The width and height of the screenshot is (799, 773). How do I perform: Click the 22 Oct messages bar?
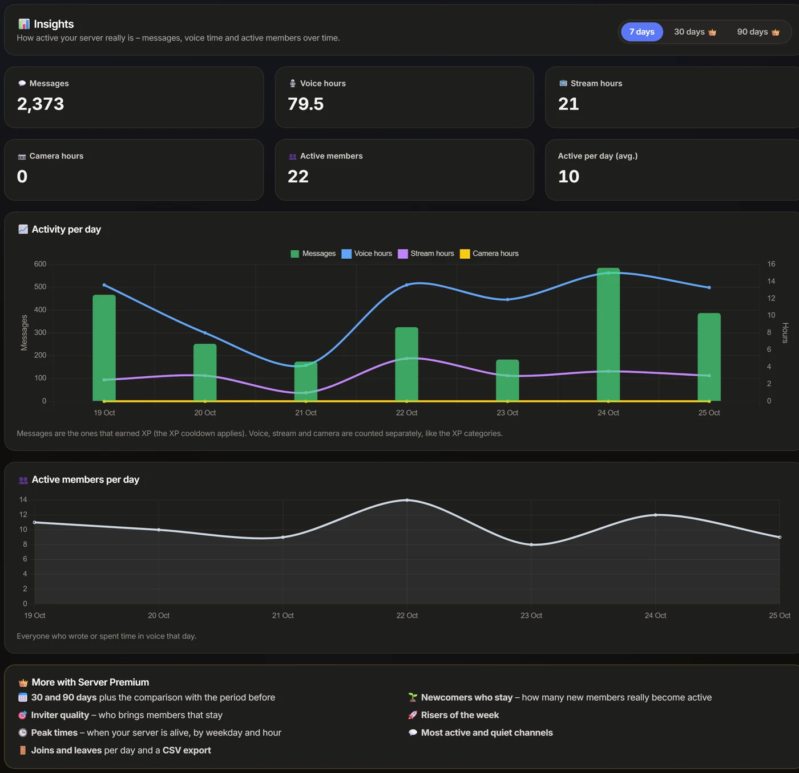click(406, 364)
